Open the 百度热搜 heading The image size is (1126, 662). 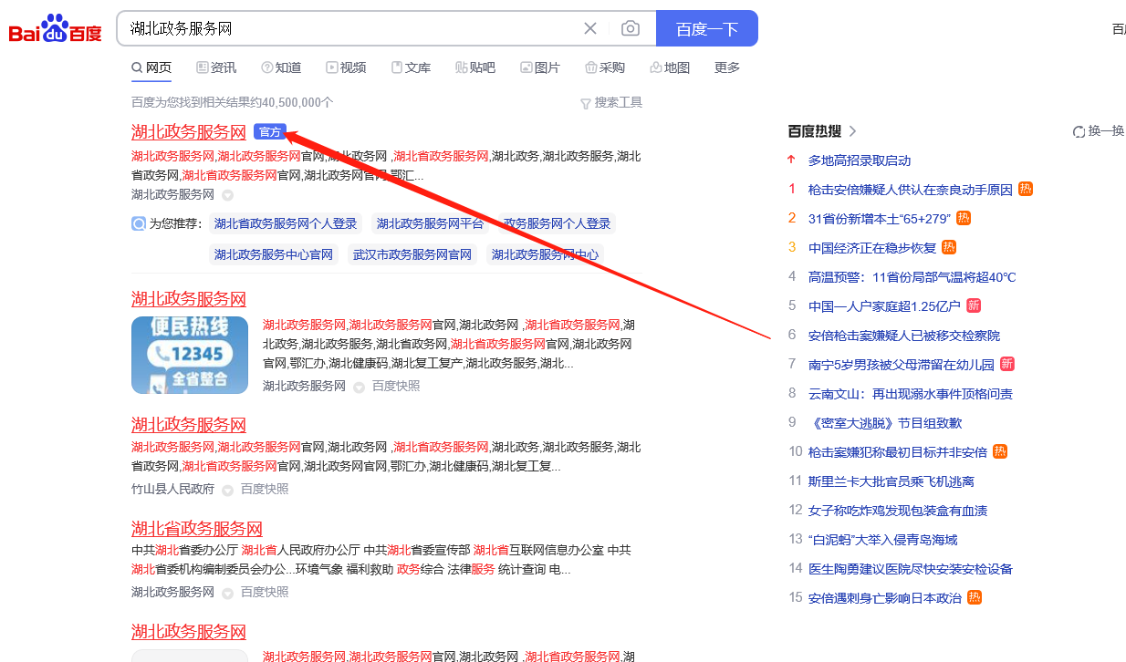tap(816, 131)
